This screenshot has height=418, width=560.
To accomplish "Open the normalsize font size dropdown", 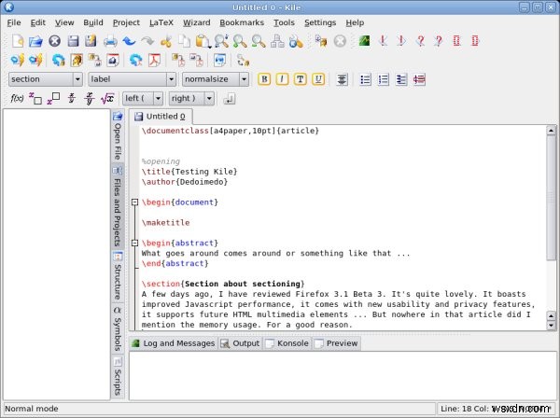I will coord(215,79).
